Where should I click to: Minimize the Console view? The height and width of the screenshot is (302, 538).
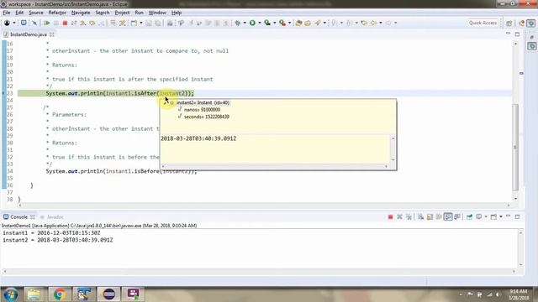tap(508, 216)
